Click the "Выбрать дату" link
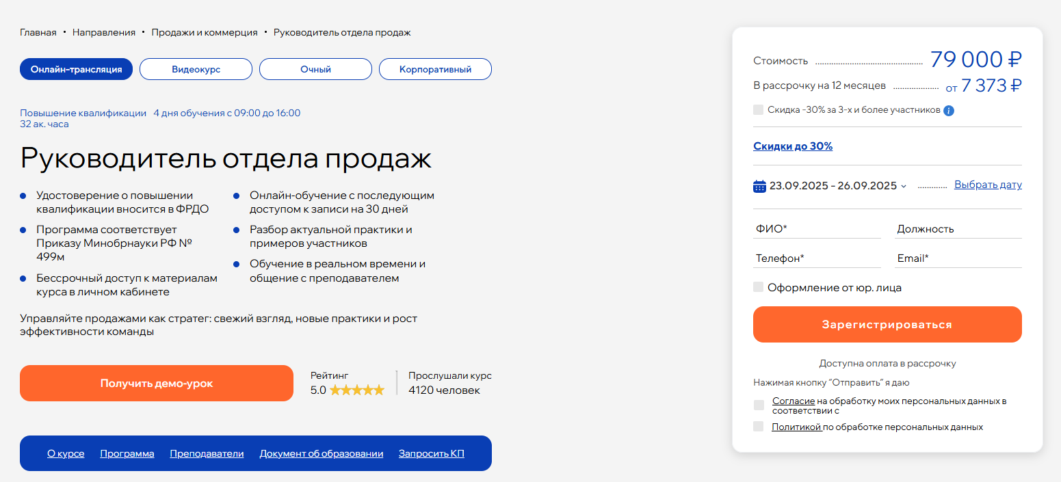 point(988,185)
